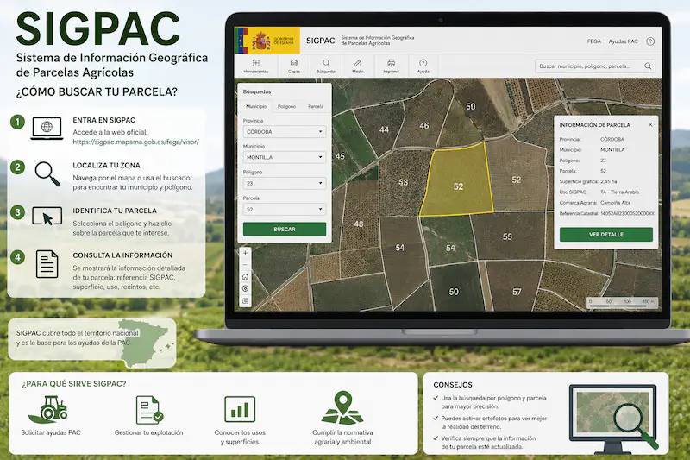
Task: Click the green BUSCAR button
Action: [x=285, y=230]
